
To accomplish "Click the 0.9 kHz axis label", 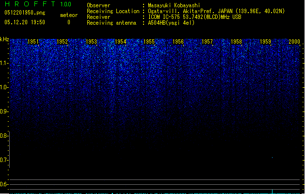I will 4,112.
